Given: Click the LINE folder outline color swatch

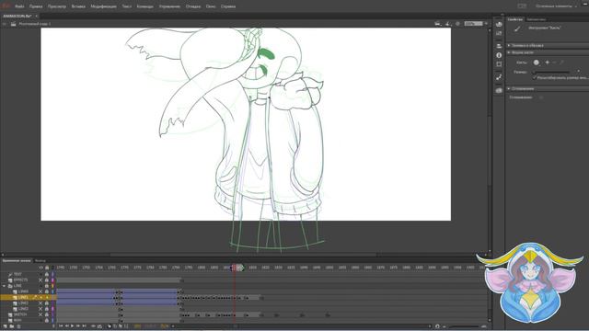Looking at the screenshot, I should pos(52,286).
